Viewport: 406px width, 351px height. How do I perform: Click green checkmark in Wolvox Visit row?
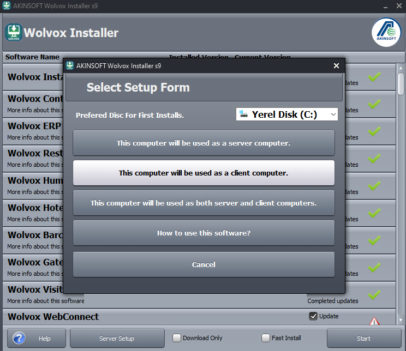coord(374,295)
